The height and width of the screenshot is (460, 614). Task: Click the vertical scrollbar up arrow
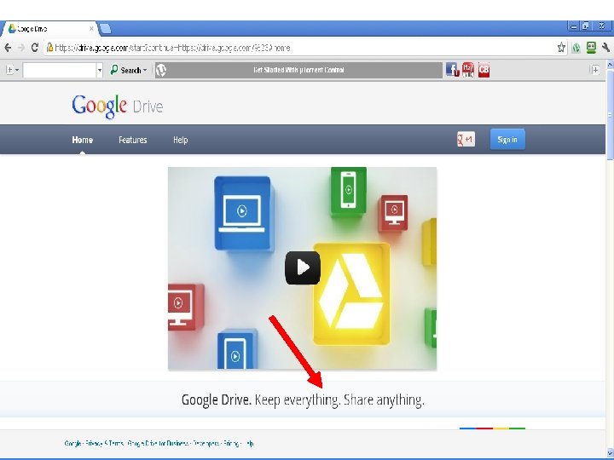click(x=610, y=65)
